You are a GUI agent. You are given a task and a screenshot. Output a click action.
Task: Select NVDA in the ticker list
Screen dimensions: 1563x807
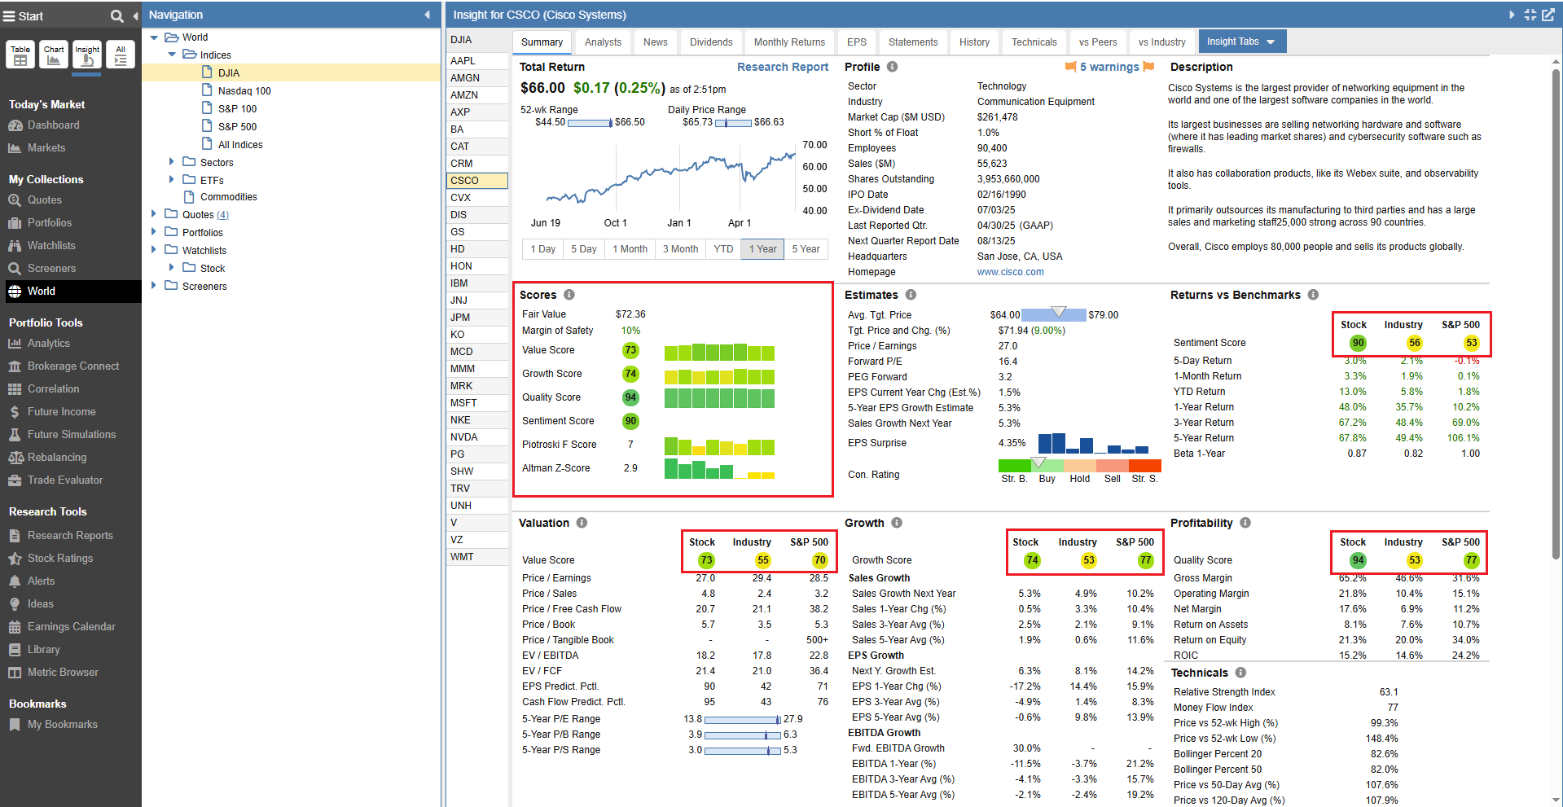point(477,437)
